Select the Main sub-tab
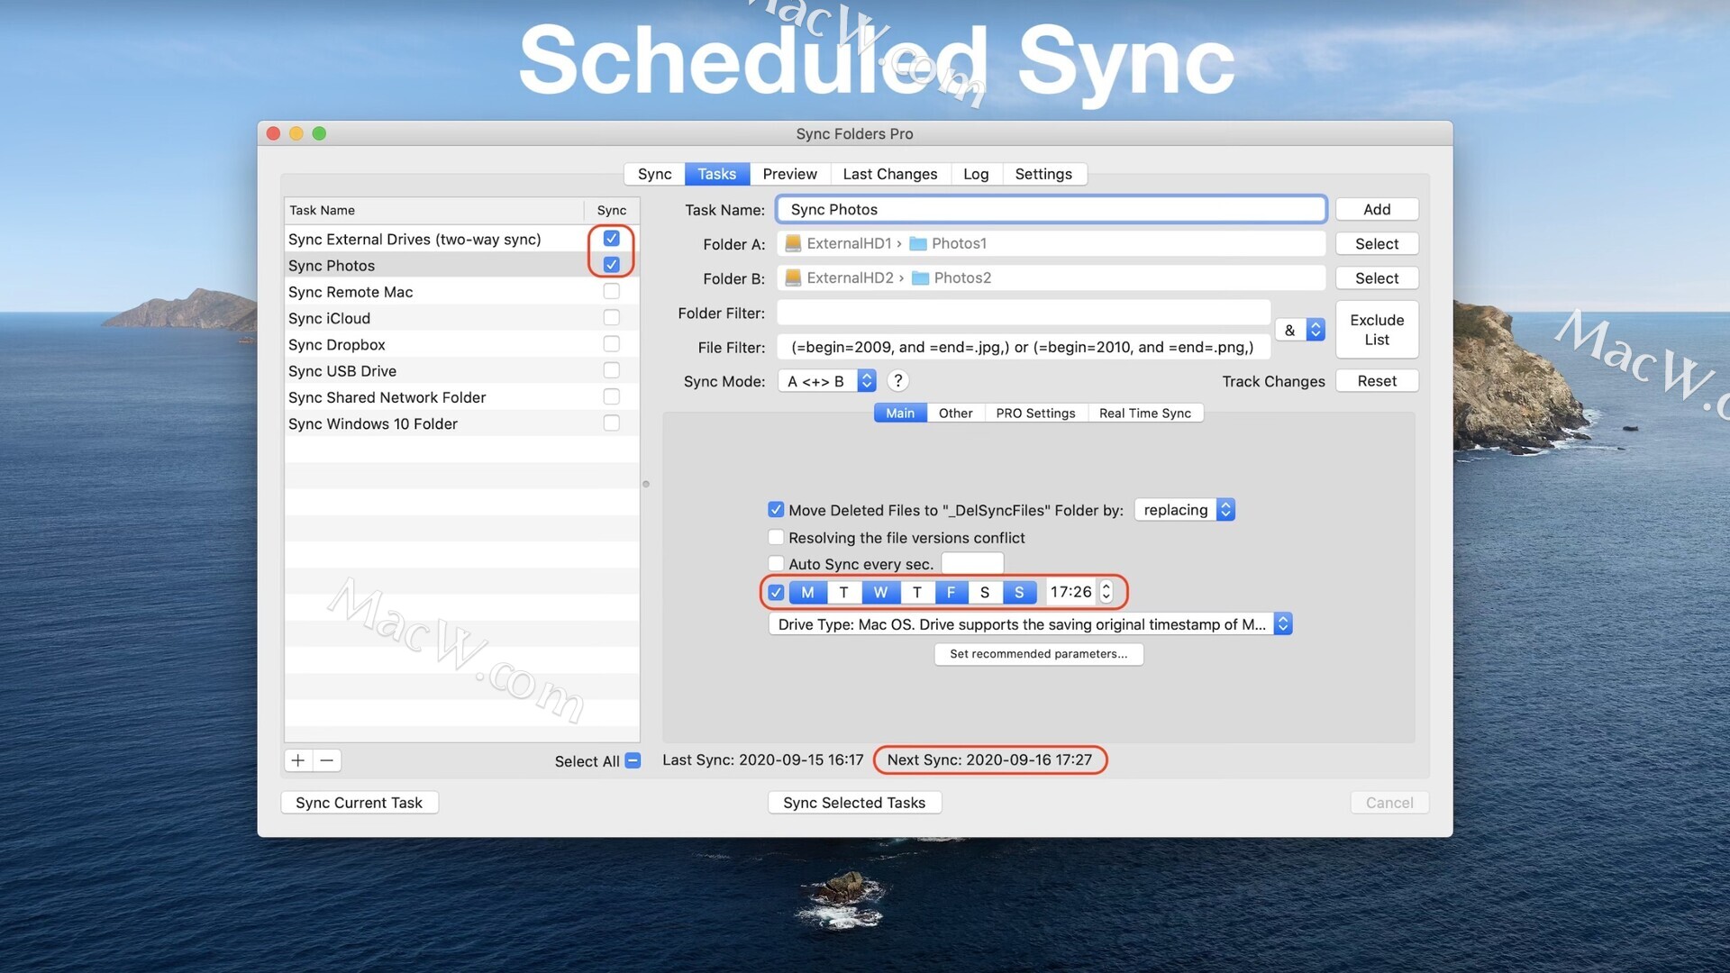This screenshot has width=1730, height=973. click(x=900, y=413)
